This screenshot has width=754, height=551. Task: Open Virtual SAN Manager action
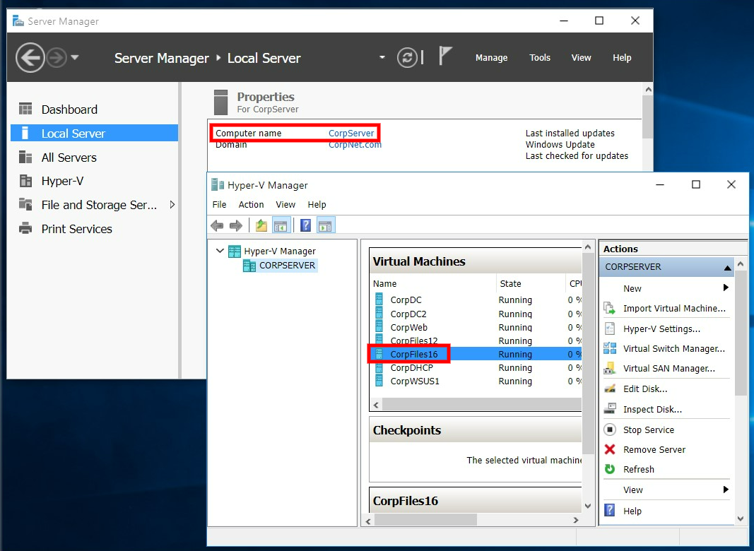click(x=666, y=368)
